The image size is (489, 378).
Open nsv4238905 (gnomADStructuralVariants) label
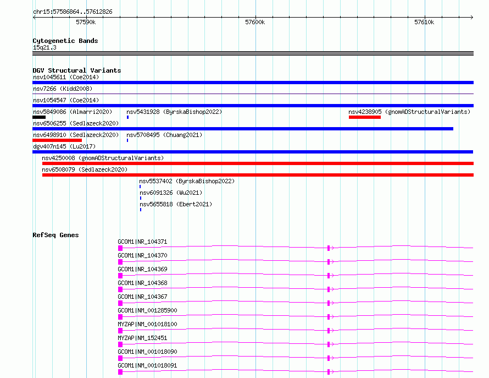[409, 112]
